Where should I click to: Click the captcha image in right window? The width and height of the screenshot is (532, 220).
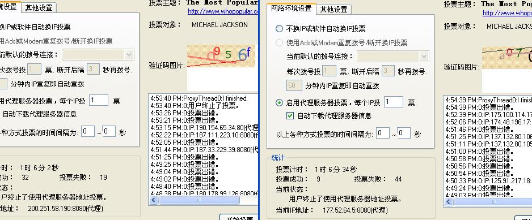507,58
